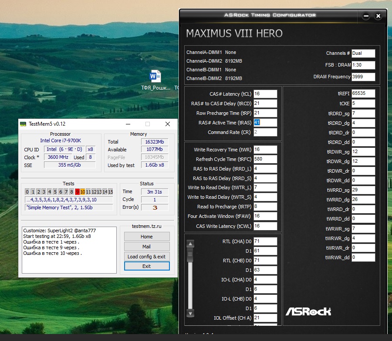Click the Mail button in TestMem5

coord(147,246)
